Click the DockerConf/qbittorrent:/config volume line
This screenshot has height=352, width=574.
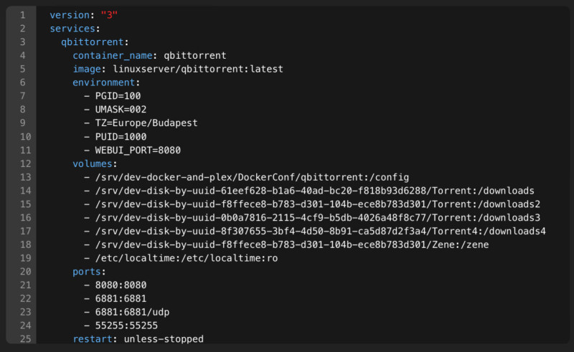click(x=246, y=178)
